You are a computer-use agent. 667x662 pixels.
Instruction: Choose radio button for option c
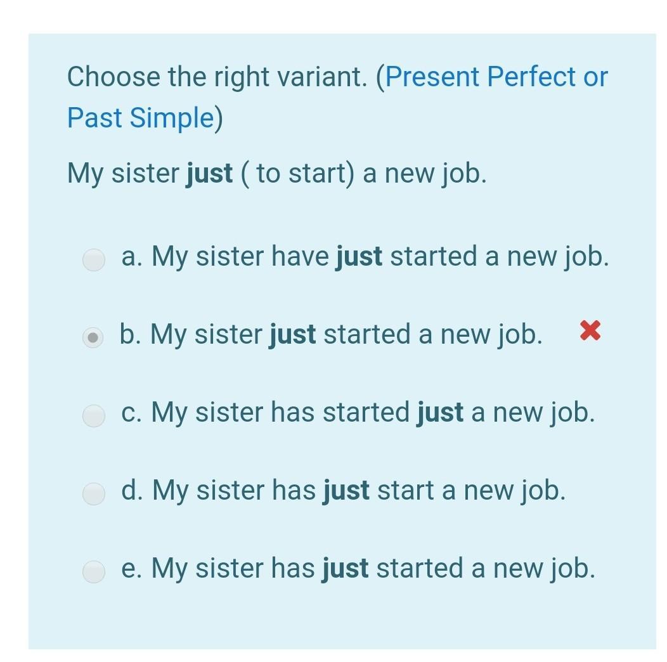coord(94,415)
